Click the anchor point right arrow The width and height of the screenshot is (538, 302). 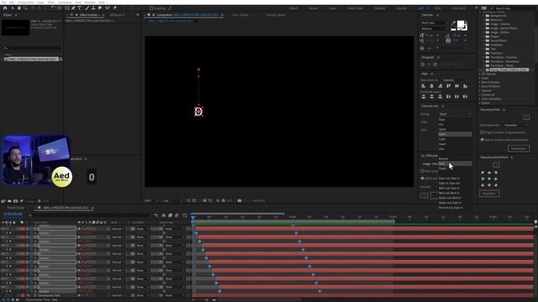point(495,179)
